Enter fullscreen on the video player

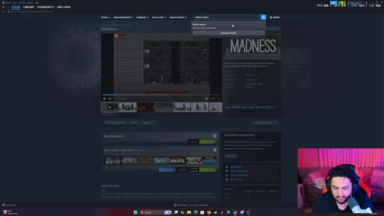(219, 99)
